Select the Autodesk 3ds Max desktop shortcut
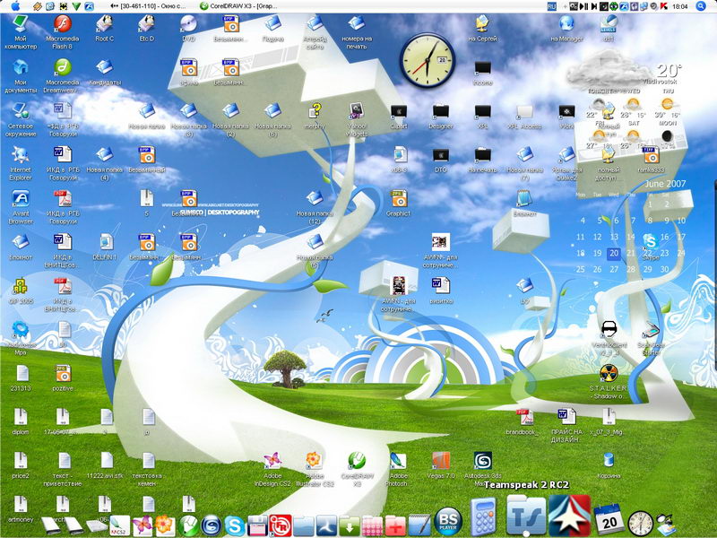Viewport: 717px width, 538px height. tap(482, 469)
